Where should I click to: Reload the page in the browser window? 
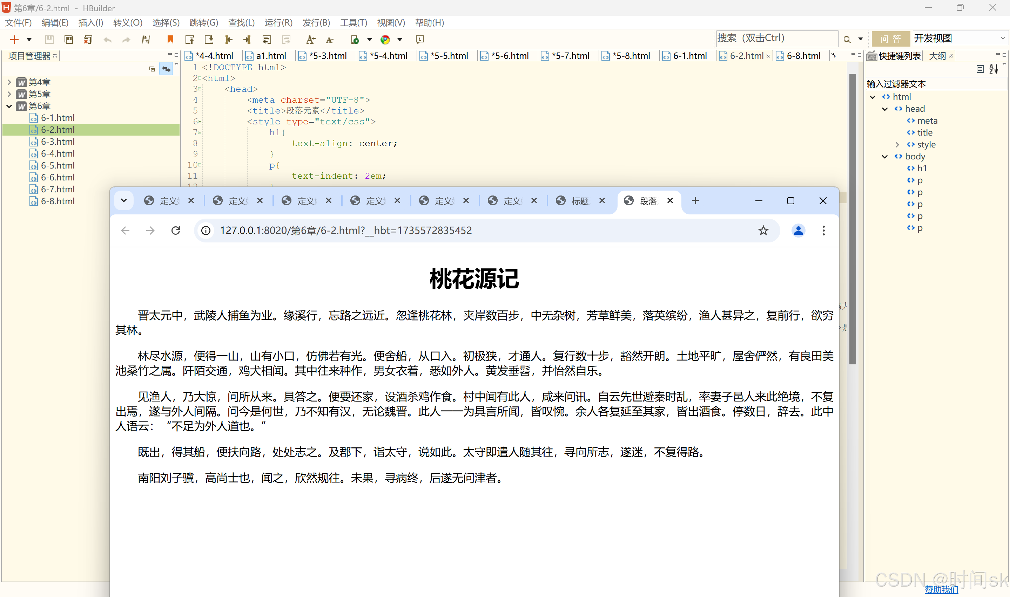[x=175, y=231]
